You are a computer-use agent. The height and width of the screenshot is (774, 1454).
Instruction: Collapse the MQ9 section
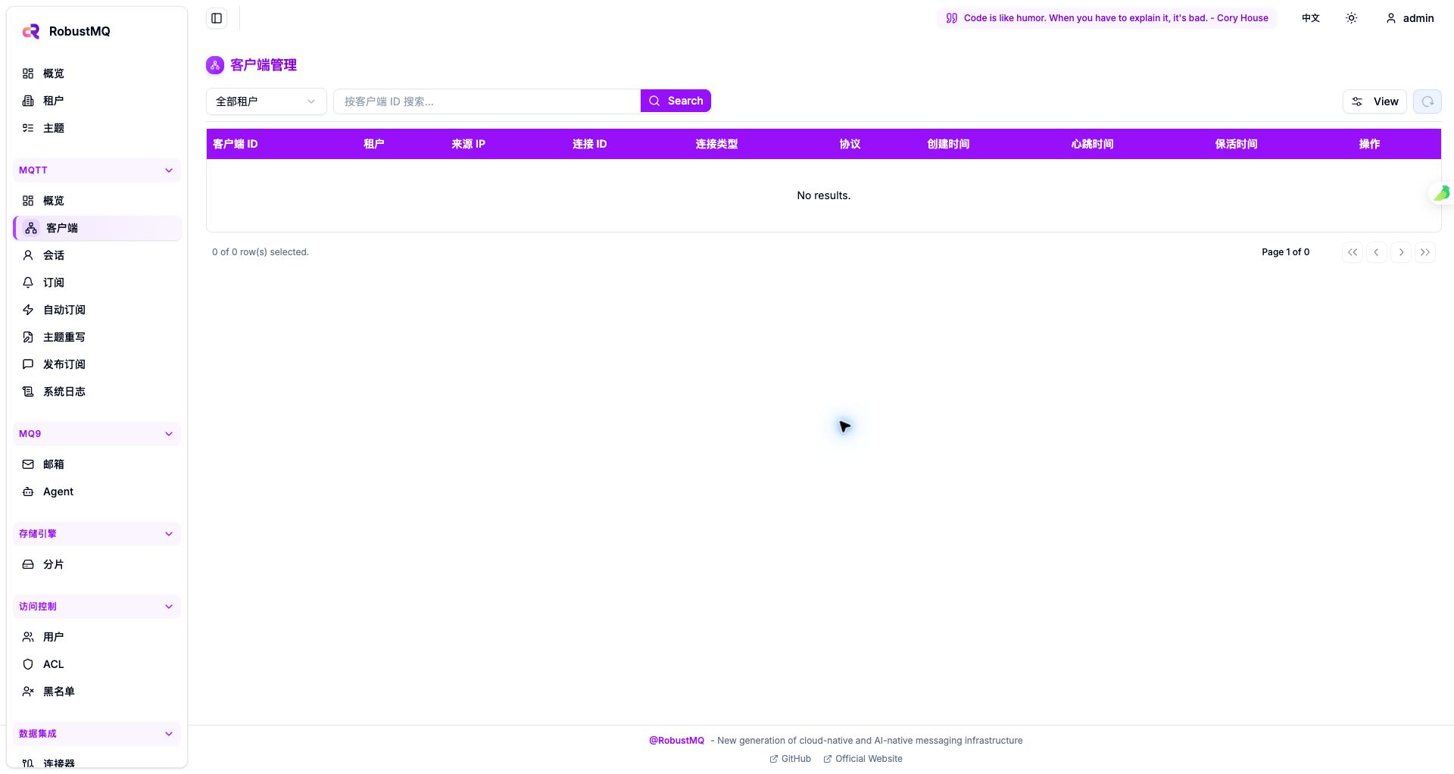[x=97, y=434]
